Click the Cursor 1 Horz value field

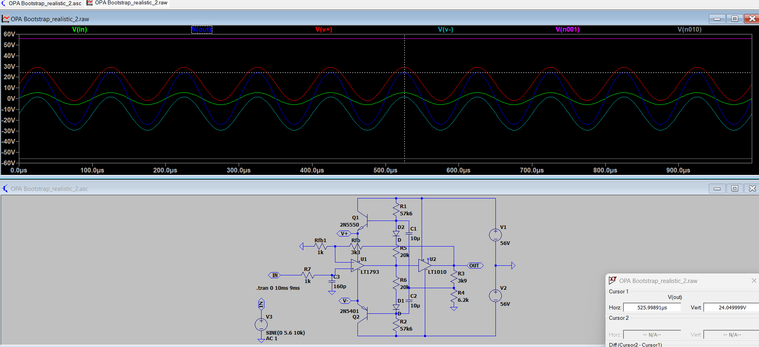pyautogui.click(x=652, y=307)
